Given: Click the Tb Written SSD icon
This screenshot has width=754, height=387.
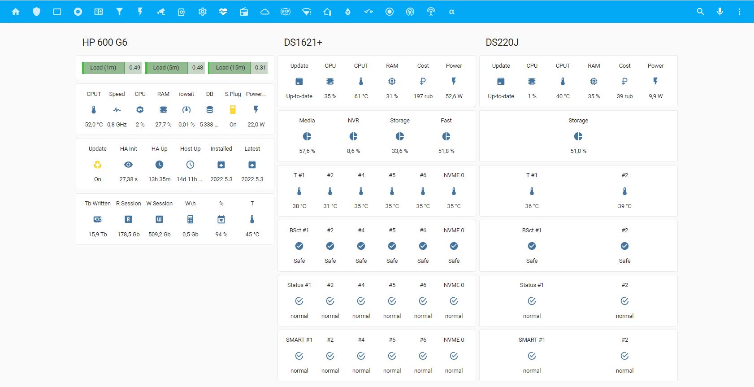Looking at the screenshot, I should [x=97, y=219].
